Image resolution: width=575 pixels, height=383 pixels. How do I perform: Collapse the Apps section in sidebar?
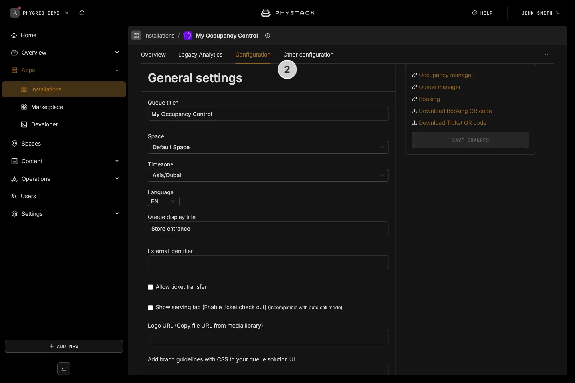(x=117, y=70)
